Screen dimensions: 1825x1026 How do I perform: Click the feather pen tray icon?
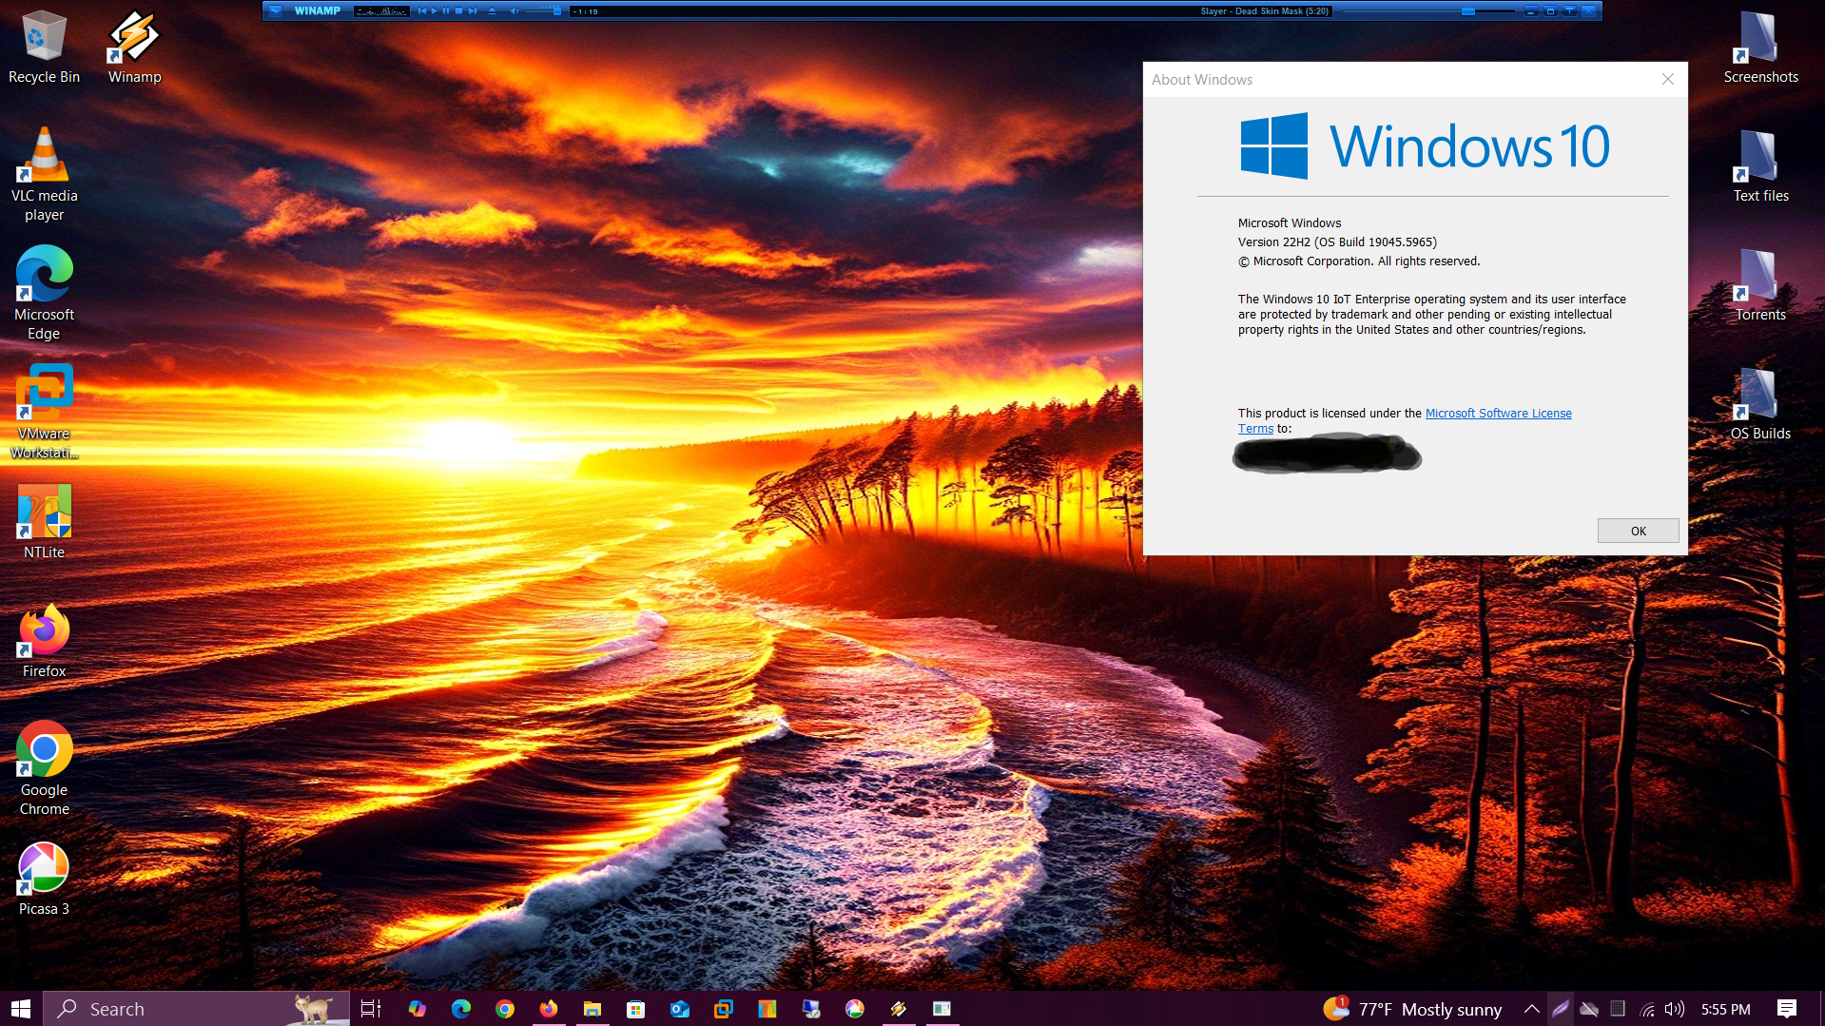1561,1009
